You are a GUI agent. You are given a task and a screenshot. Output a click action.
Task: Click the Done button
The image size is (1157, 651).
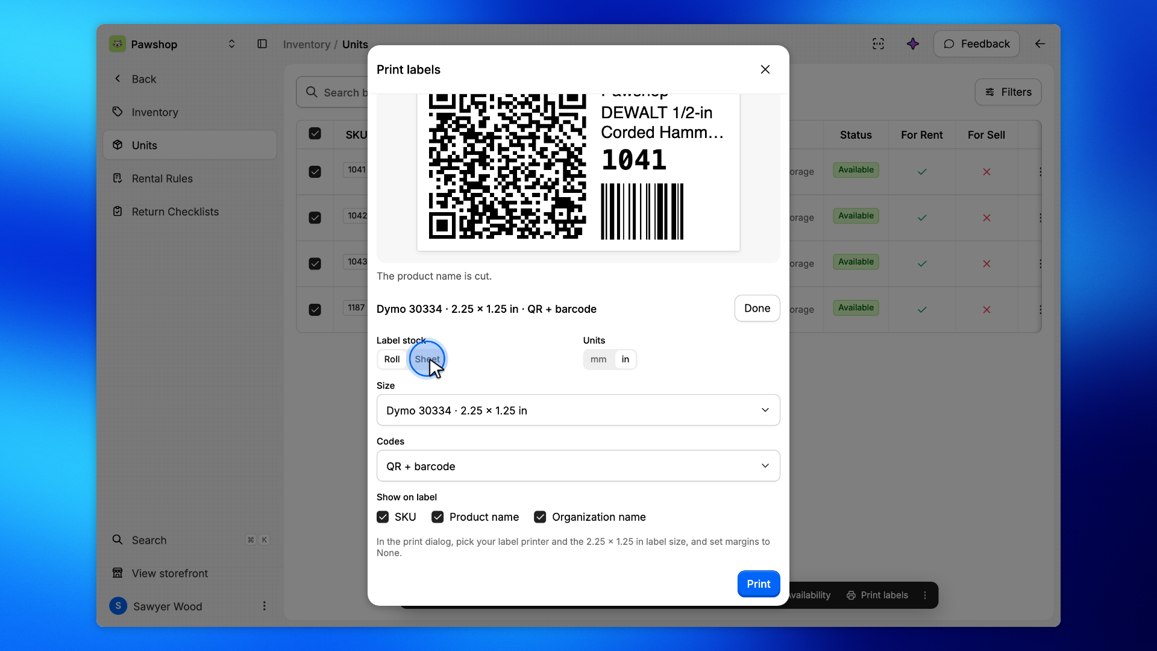pos(757,309)
